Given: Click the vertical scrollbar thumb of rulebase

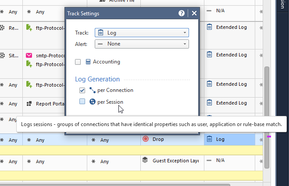Looking at the screenshot, I should [x=267, y=117].
